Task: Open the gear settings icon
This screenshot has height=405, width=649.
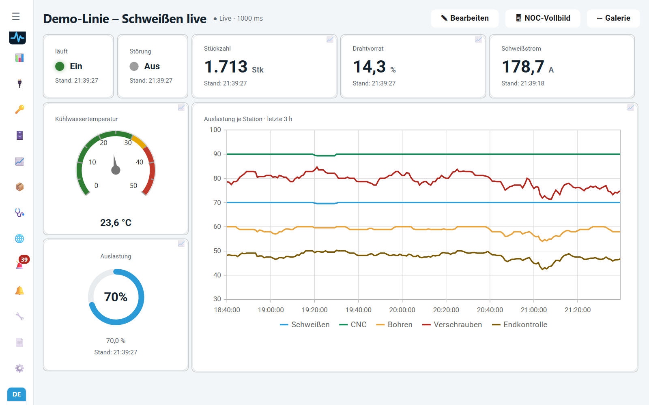Action: pyautogui.click(x=19, y=368)
